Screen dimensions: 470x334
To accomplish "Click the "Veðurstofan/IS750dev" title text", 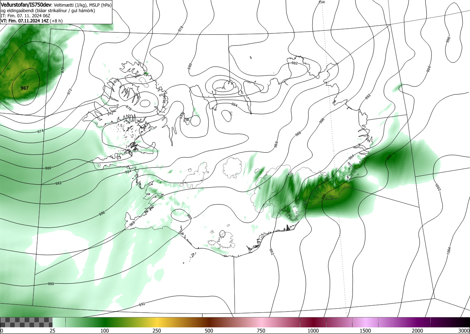I will (x=26, y=5).
